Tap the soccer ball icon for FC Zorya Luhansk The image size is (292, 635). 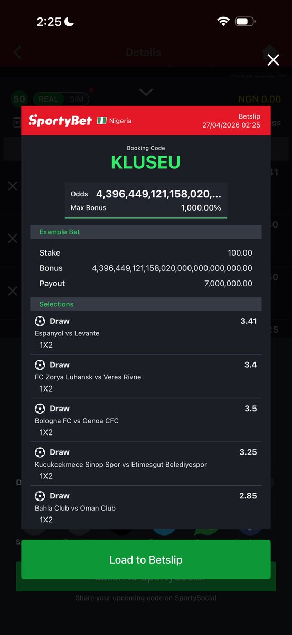(x=40, y=365)
